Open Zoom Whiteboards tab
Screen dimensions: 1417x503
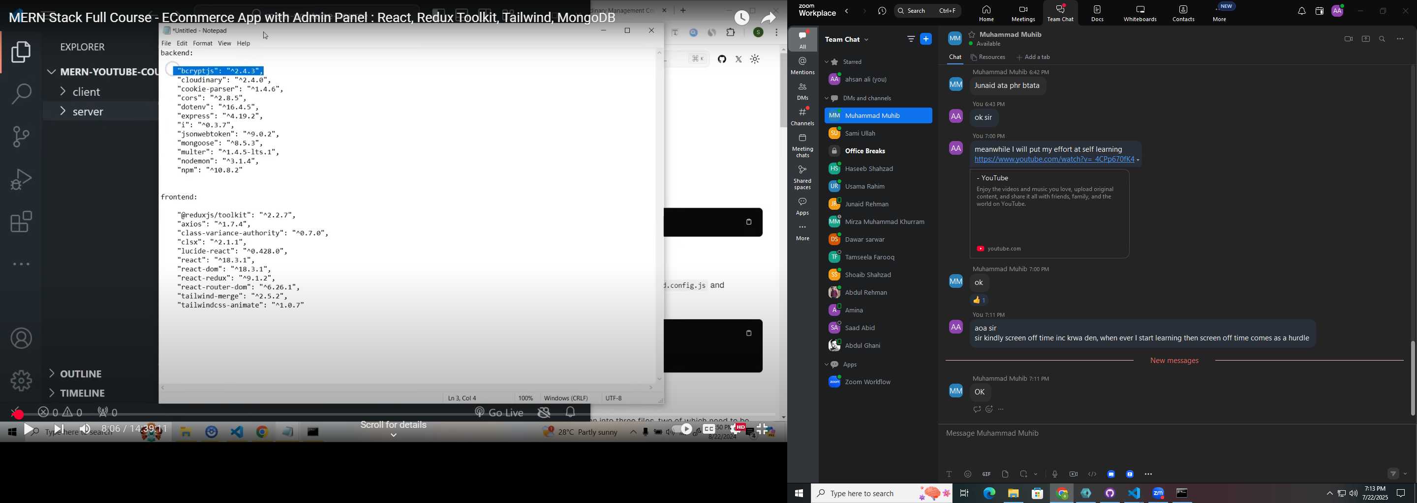[x=1140, y=14]
